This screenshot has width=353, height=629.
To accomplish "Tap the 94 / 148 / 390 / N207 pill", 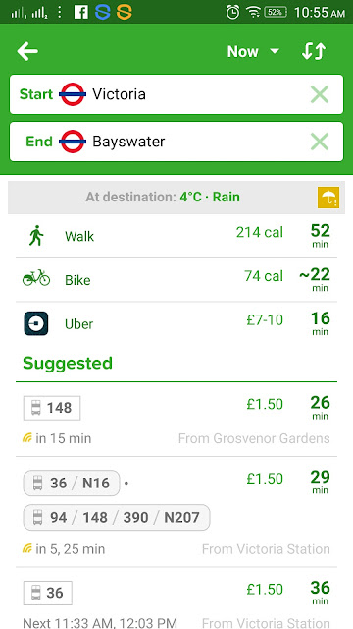I will [117, 518].
